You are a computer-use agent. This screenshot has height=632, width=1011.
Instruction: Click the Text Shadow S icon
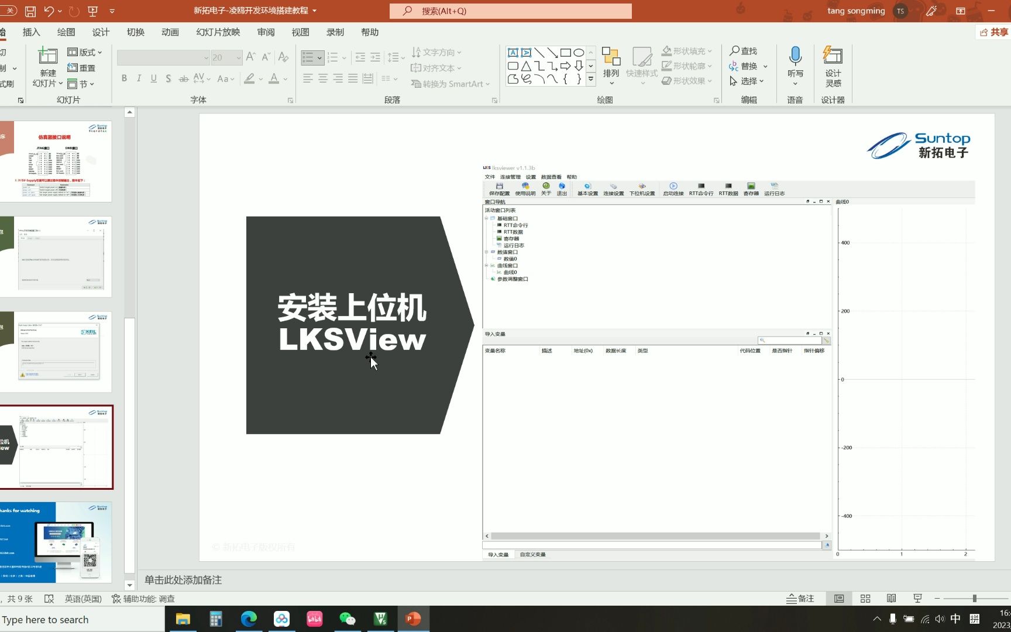(x=168, y=78)
